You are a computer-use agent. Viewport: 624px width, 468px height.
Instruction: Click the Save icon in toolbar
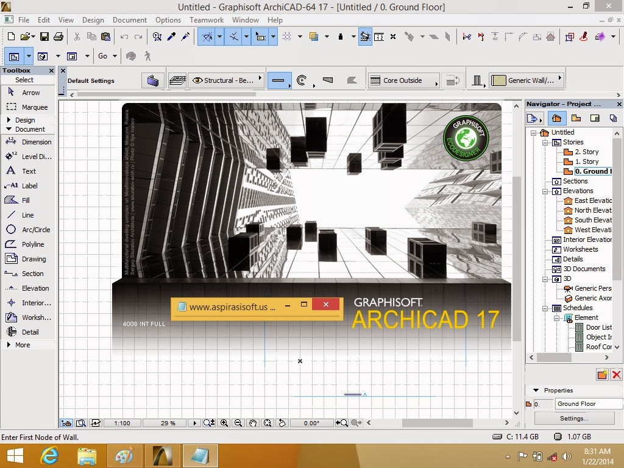pos(44,37)
